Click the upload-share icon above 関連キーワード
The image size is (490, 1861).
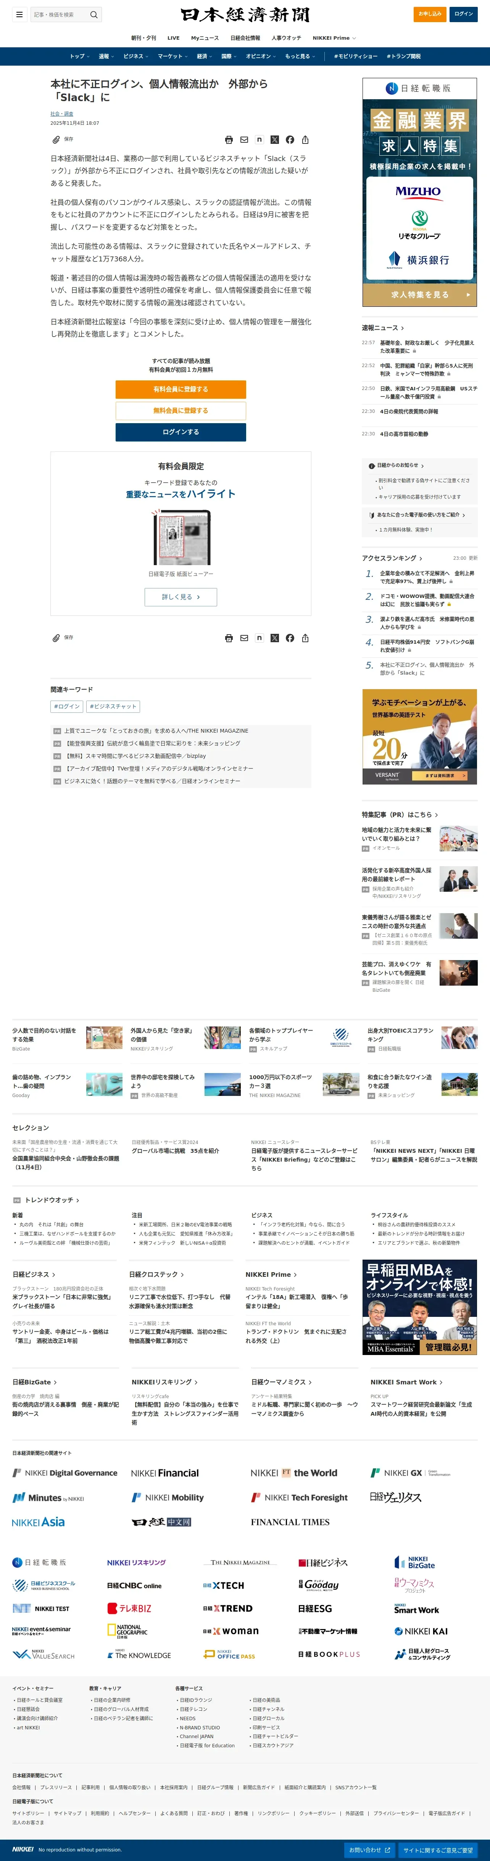[305, 638]
